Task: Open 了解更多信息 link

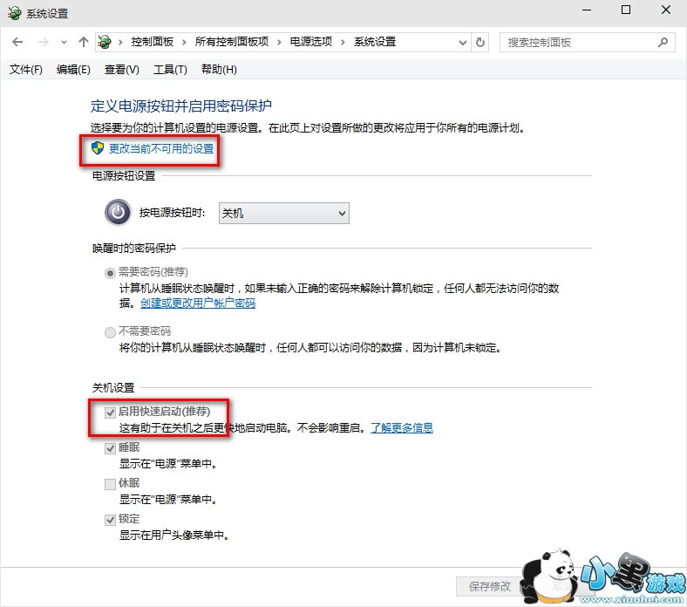Action: pos(402,427)
